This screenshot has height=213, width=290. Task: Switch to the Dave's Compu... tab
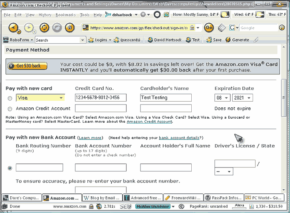[x=22, y=198]
